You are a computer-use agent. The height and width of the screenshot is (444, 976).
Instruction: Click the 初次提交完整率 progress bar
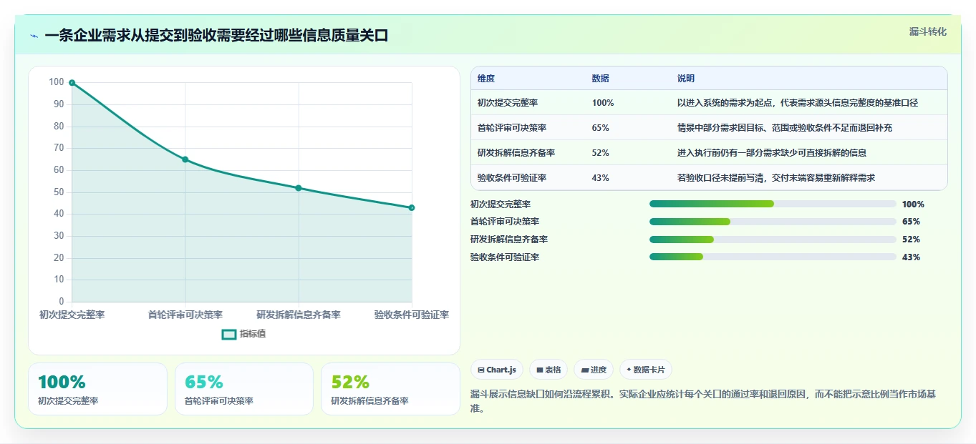(773, 204)
